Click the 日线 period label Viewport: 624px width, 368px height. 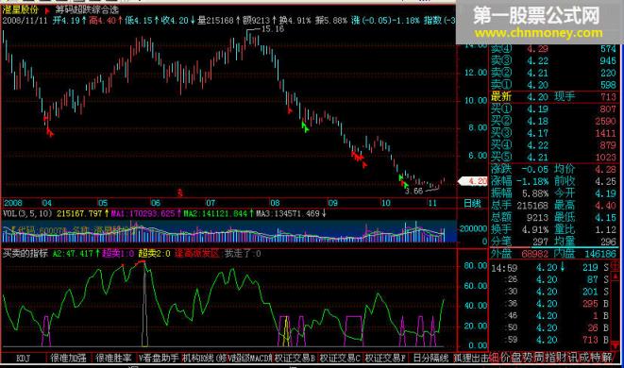(x=472, y=203)
